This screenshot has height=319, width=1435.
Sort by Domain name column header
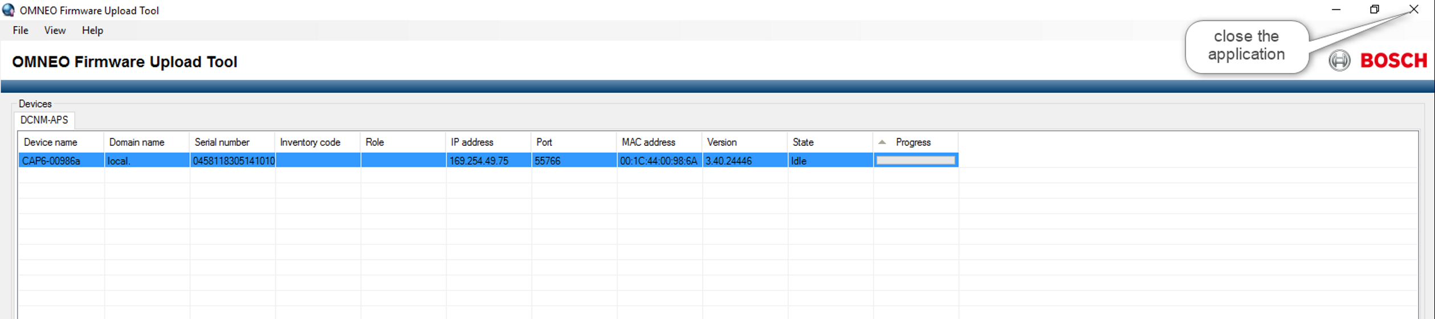(146, 142)
